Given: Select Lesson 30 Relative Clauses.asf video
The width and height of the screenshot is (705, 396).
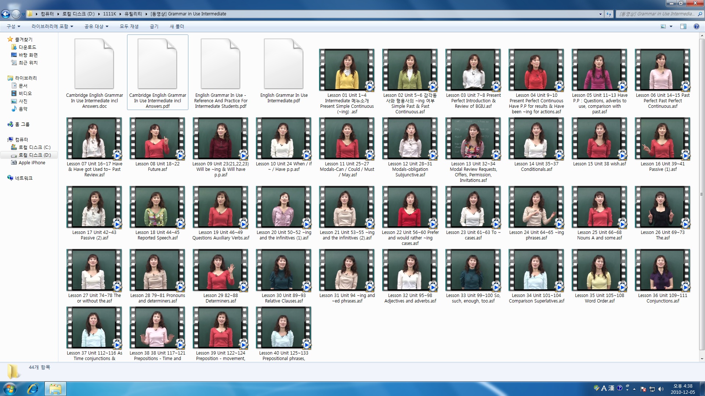Looking at the screenshot, I should tap(284, 270).
